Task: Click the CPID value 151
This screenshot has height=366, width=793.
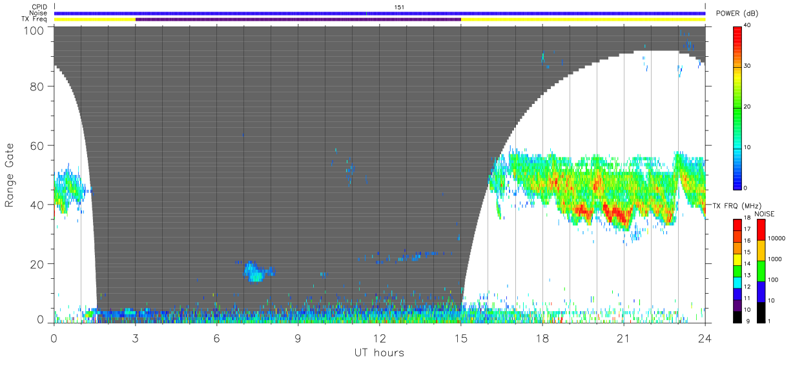Action: point(399,7)
